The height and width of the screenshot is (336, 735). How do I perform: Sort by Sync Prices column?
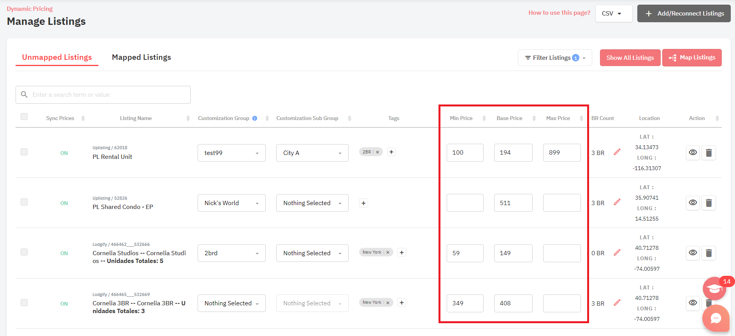coord(83,118)
